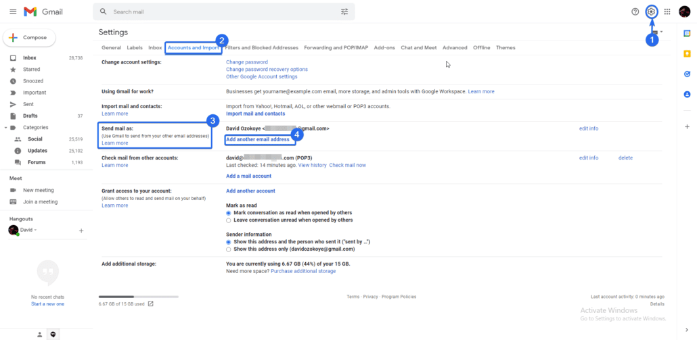Select Leave conversation unread option
697x340 pixels.
tap(229, 220)
